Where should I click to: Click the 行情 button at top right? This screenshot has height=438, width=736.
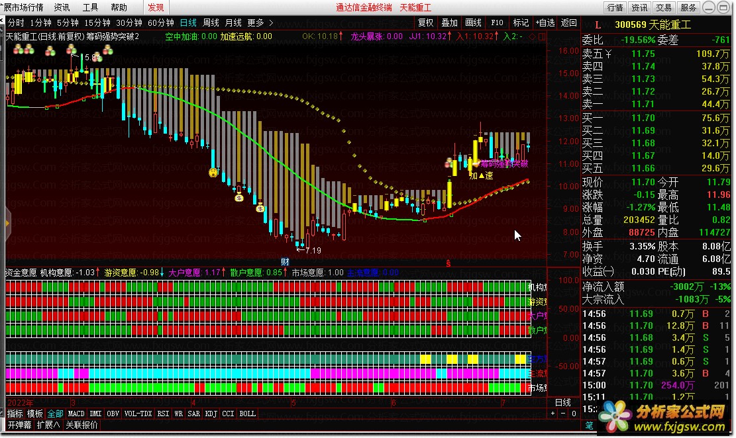[x=615, y=7]
